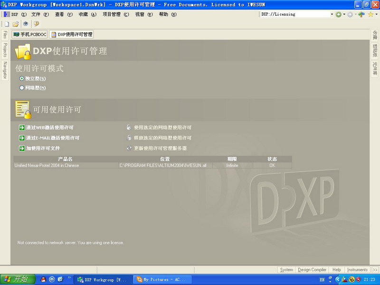Click the 位置 column header
The height and width of the screenshot is (285, 380).
point(165,159)
